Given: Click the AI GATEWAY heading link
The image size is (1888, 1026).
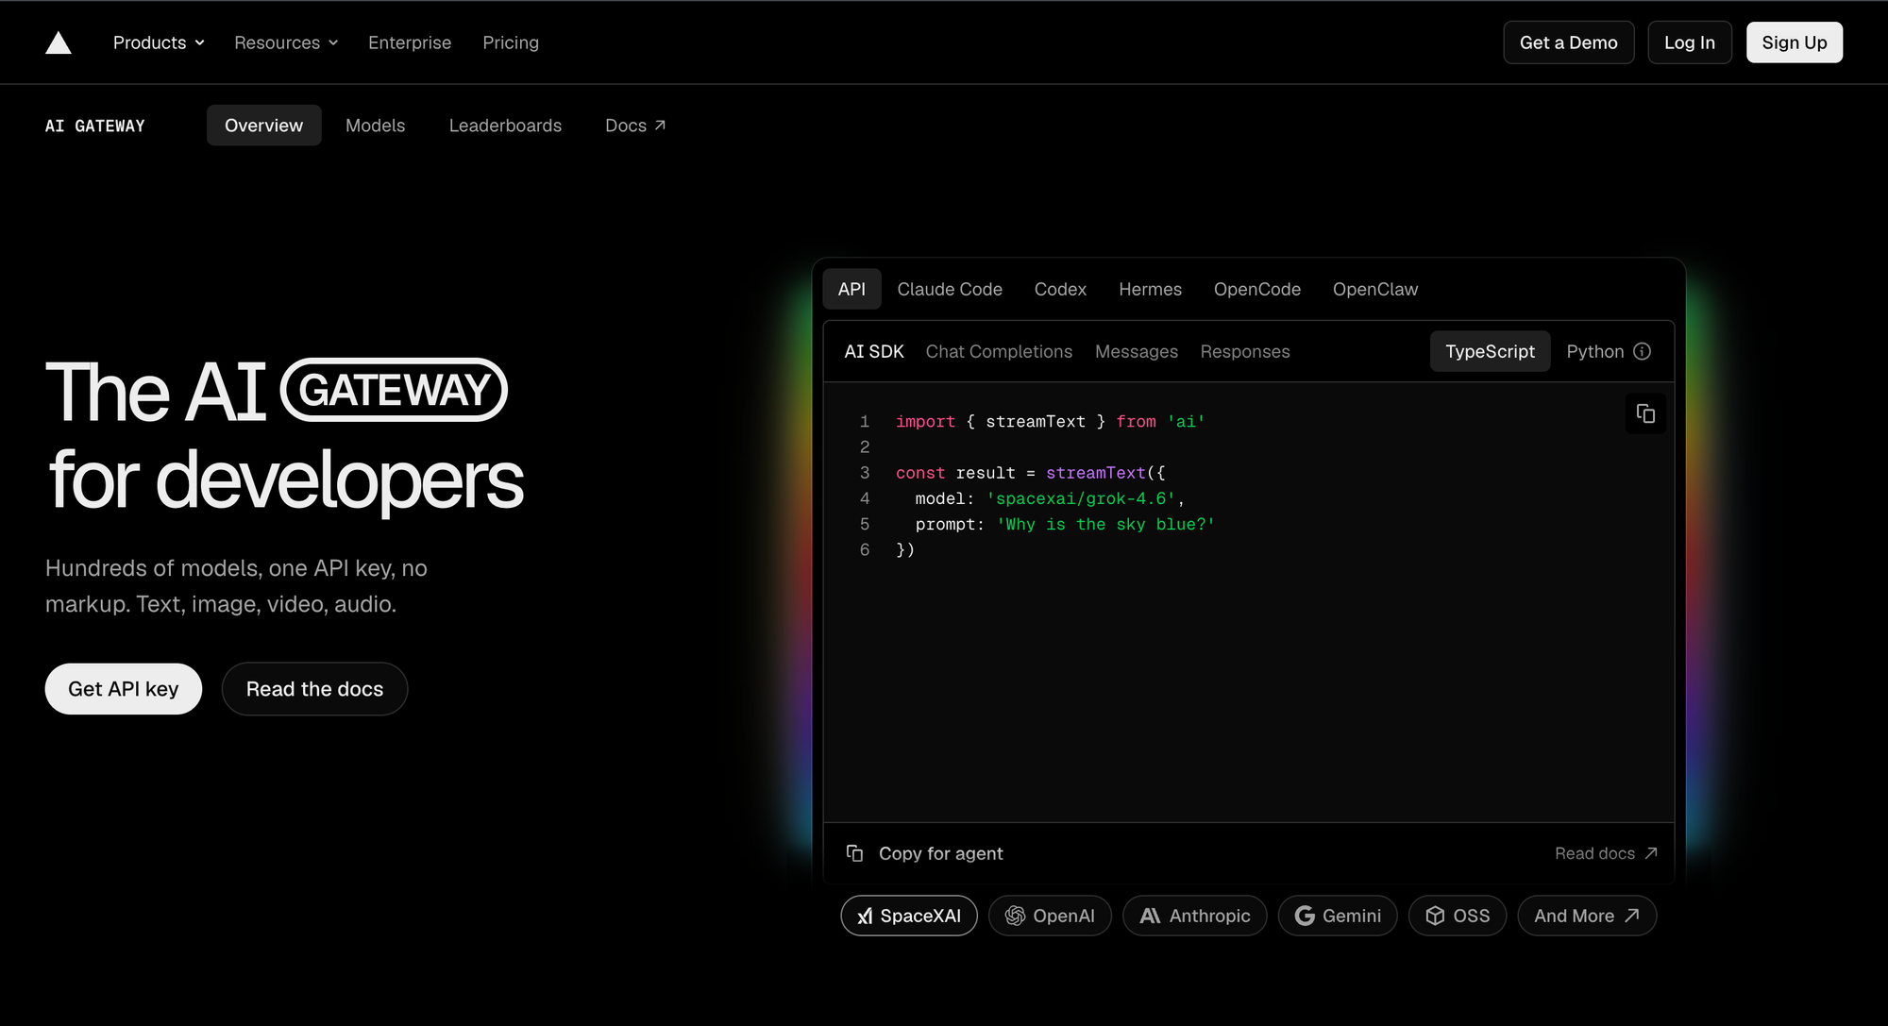Looking at the screenshot, I should pos(95,126).
